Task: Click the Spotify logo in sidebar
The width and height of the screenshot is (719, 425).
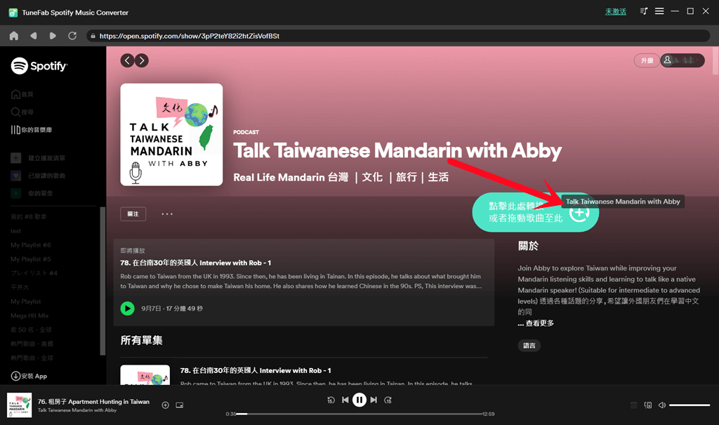Action: [x=39, y=66]
